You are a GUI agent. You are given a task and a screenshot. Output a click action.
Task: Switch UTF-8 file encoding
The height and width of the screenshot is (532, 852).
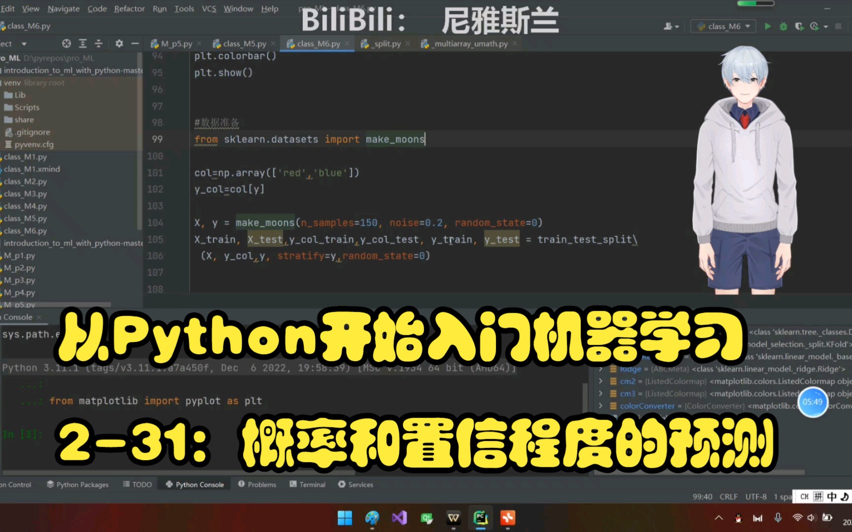tap(756, 497)
